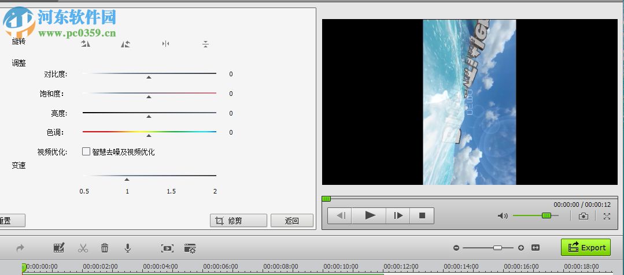Click the 修剪 crop button
The width and height of the screenshot is (624, 275).
click(238, 221)
